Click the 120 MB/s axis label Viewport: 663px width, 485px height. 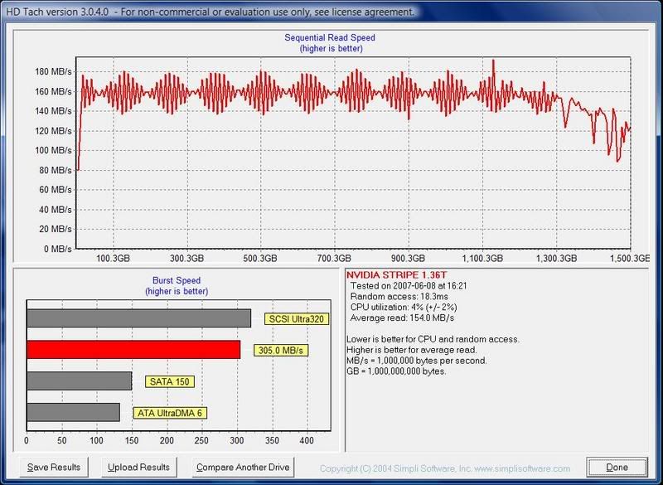[53, 131]
